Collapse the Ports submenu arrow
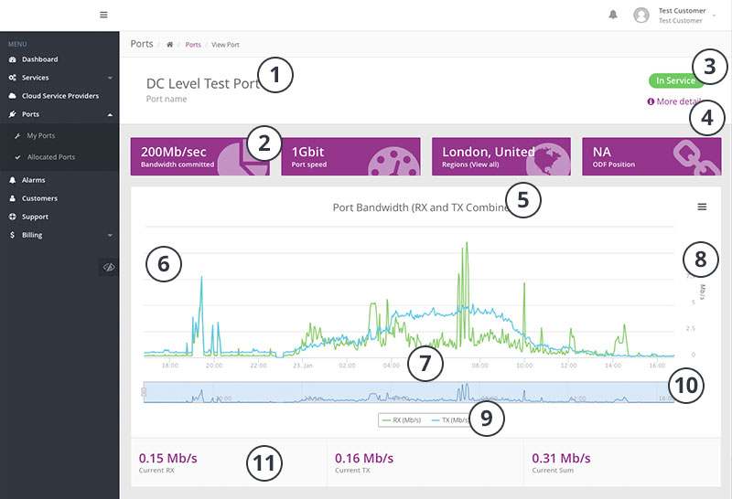Screen dimensions: 732x499 [x=110, y=115]
